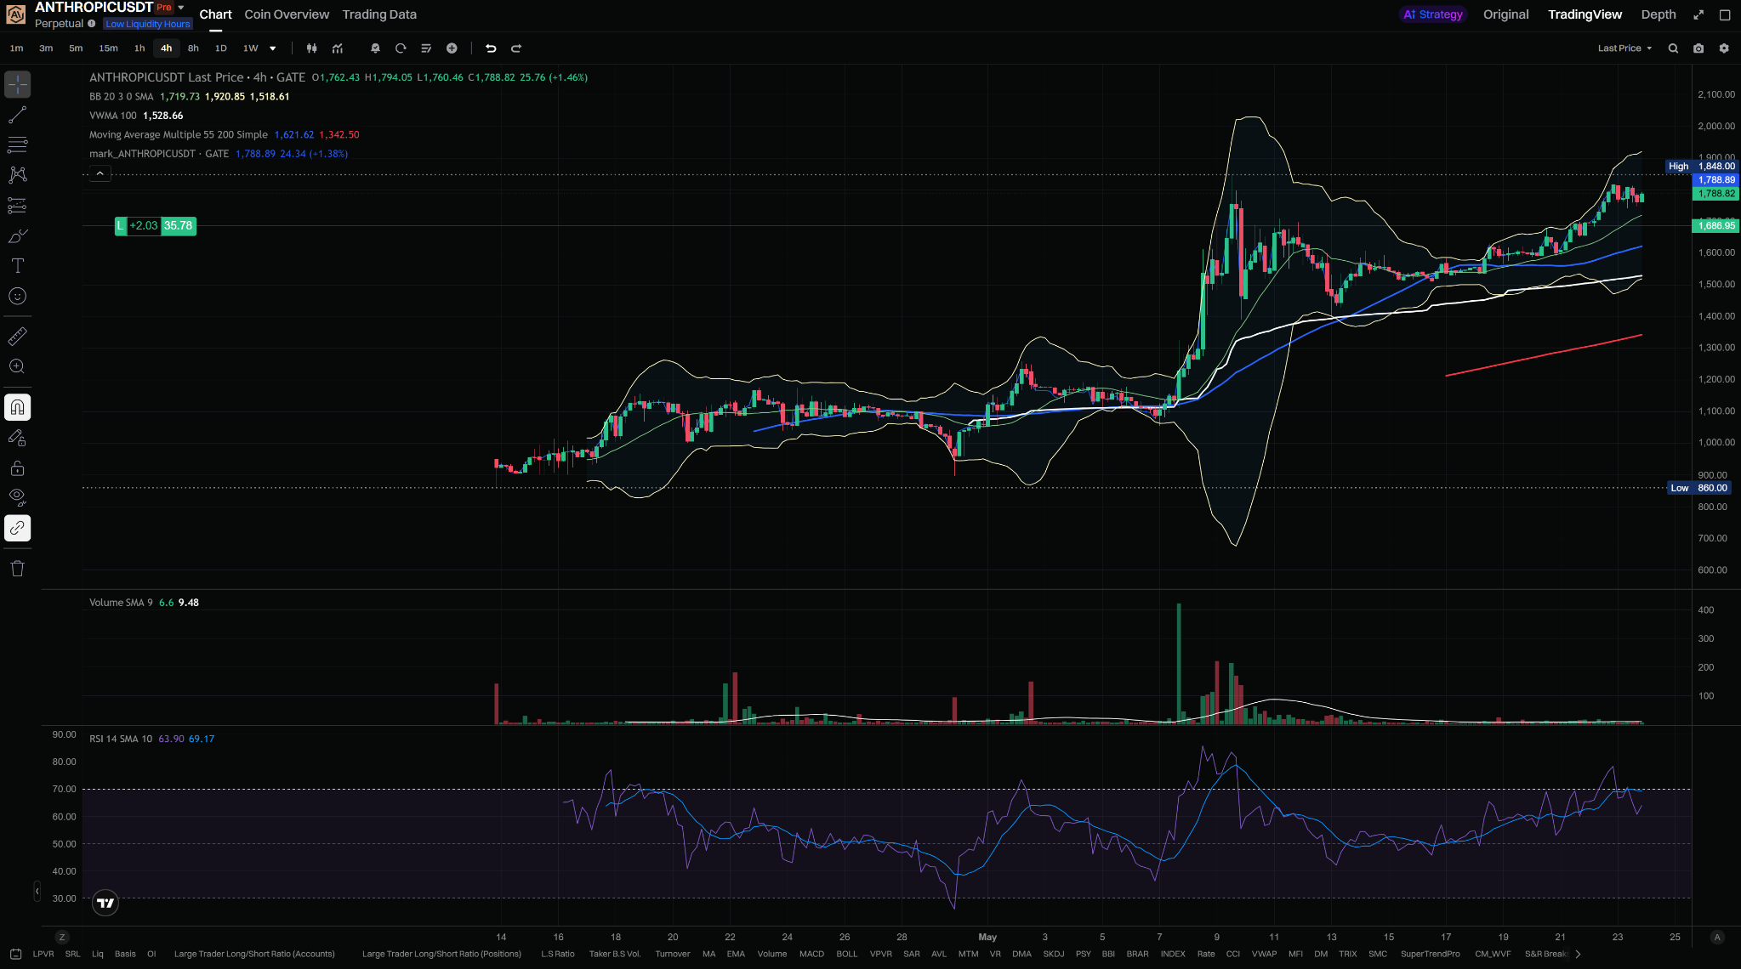Toggle auto scale with the A button
This screenshot has width=1741, height=969.
pos(1717,938)
